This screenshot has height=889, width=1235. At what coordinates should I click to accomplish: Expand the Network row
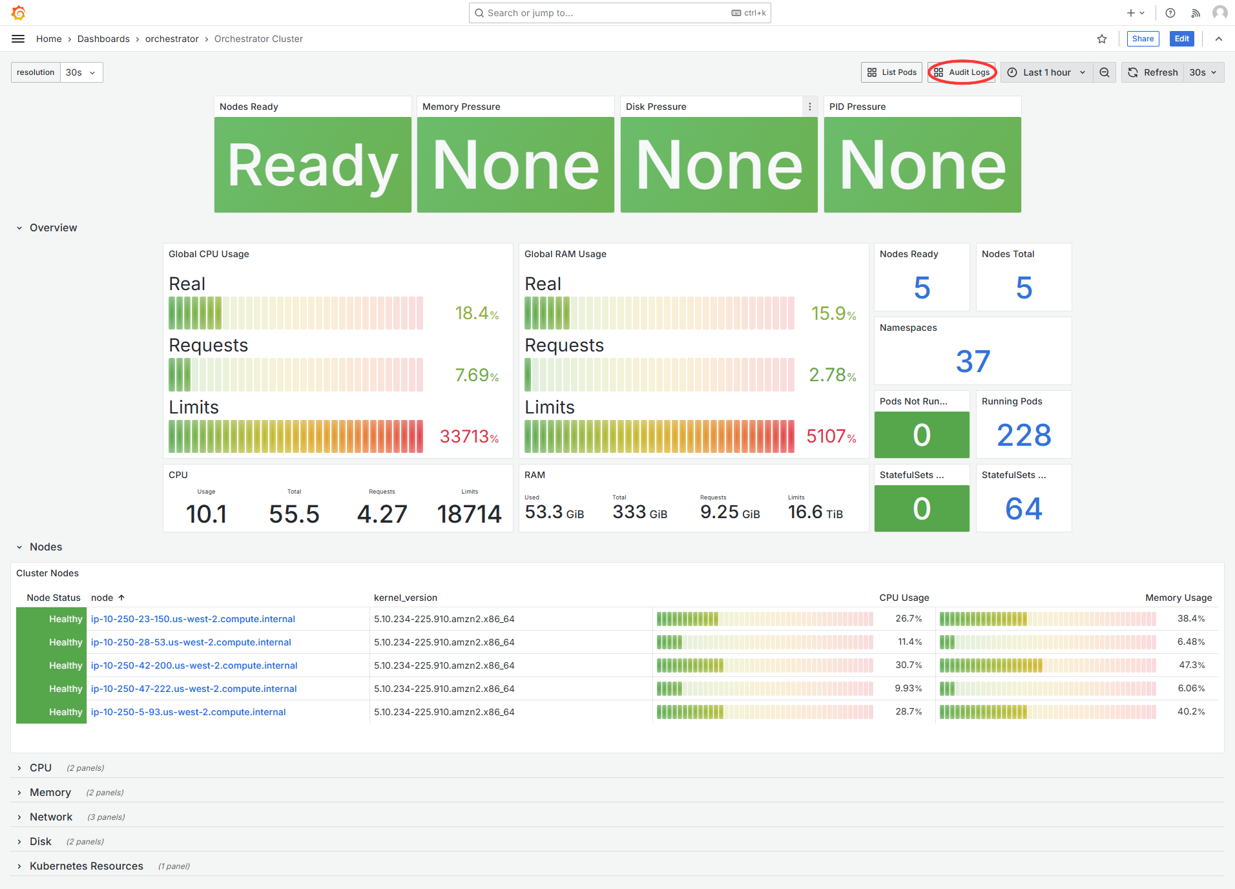point(50,817)
